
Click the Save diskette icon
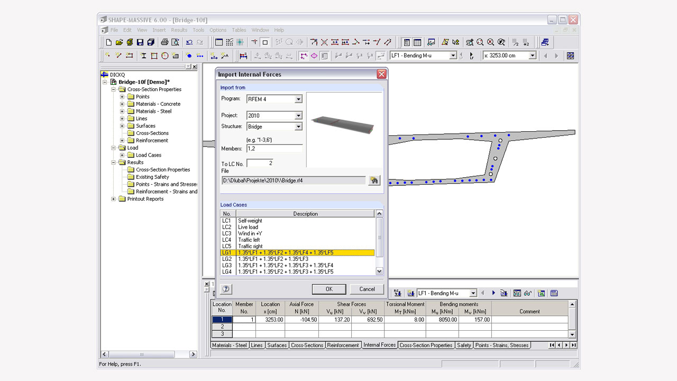pos(140,42)
